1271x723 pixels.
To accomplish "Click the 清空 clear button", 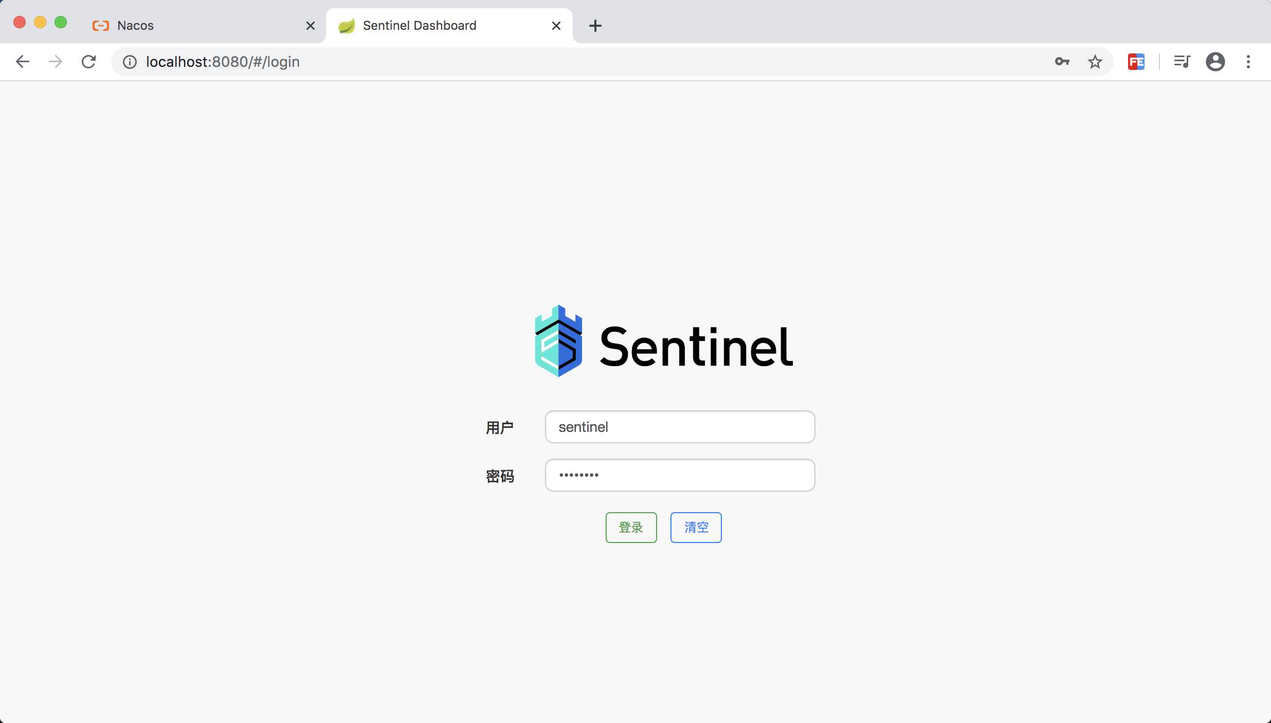I will (696, 528).
